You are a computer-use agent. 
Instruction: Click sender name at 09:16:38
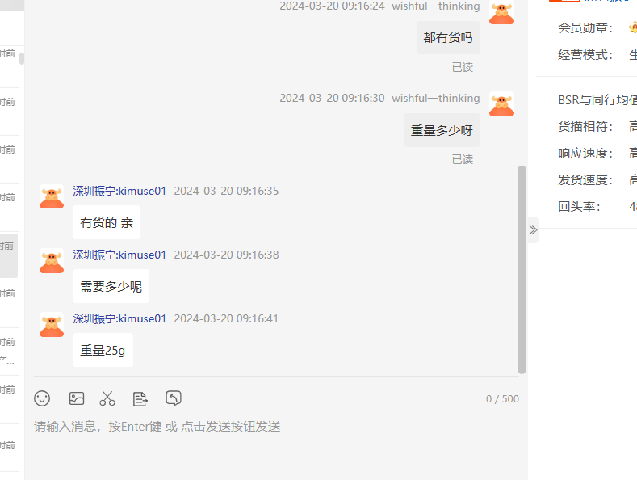click(x=119, y=255)
